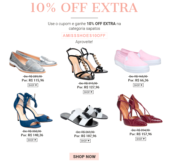Click SHOP under silver loafers
Viewport: 172px width, 165px height.
pyautogui.click(x=33, y=85)
